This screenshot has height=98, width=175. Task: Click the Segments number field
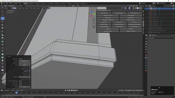pyautogui.click(x=24, y=63)
